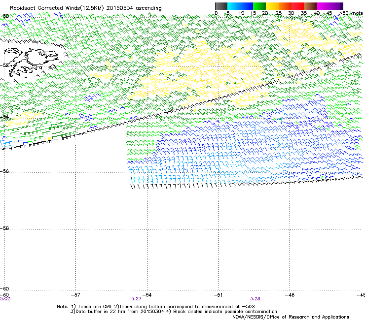Click the yellow 20-25 knots legend swatch
Viewport: 365px width, 320px height.
[x=272, y=6]
